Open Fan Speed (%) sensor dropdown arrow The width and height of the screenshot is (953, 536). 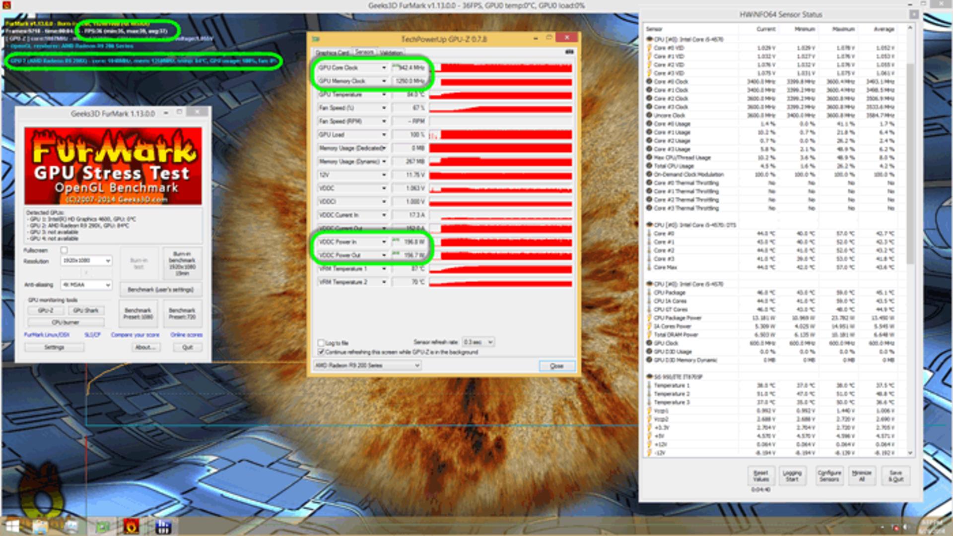pyautogui.click(x=384, y=108)
